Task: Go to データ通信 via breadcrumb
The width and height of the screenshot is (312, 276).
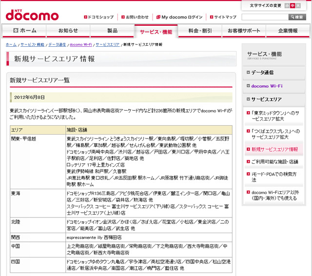Action: pyautogui.click(x=57, y=44)
